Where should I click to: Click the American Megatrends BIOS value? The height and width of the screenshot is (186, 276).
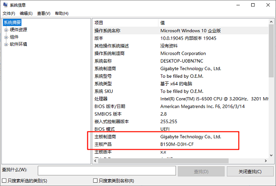202,106
